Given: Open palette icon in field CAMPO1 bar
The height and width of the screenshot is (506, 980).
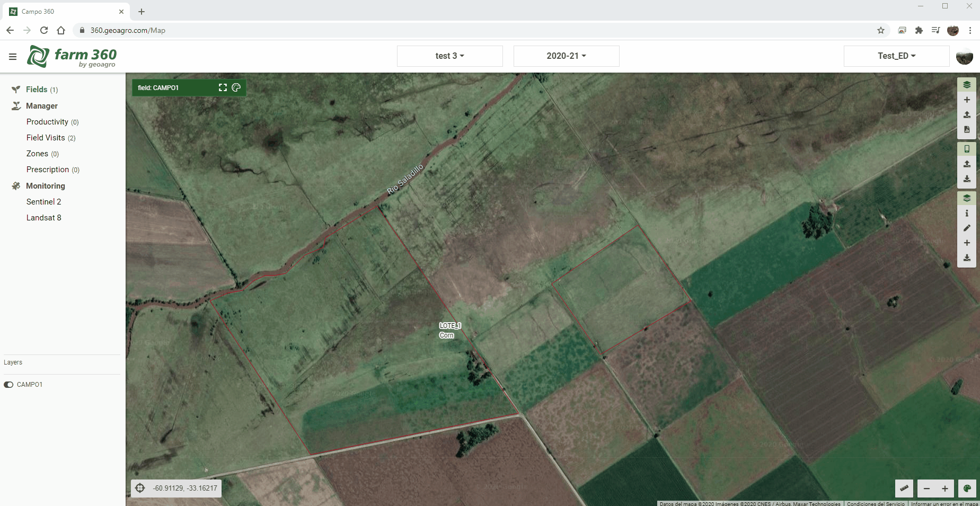Looking at the screenshot, I should tap(236, 87).
